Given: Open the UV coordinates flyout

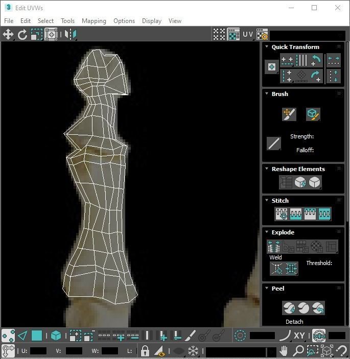Looking at the screenshot, I should tap(248, 35).
